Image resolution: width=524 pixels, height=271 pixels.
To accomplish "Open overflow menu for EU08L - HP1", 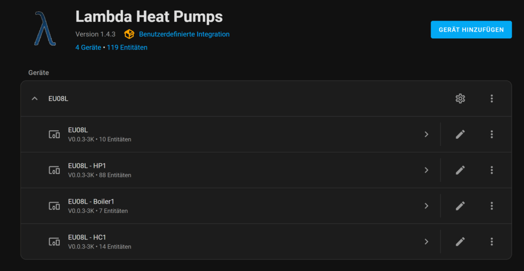I will pyautogui.click(x=492, y=170).
